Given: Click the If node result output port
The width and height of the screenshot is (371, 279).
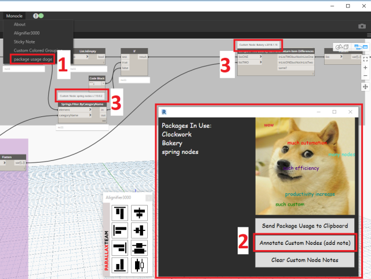Looking at the screenshot, I should point(143,57).
